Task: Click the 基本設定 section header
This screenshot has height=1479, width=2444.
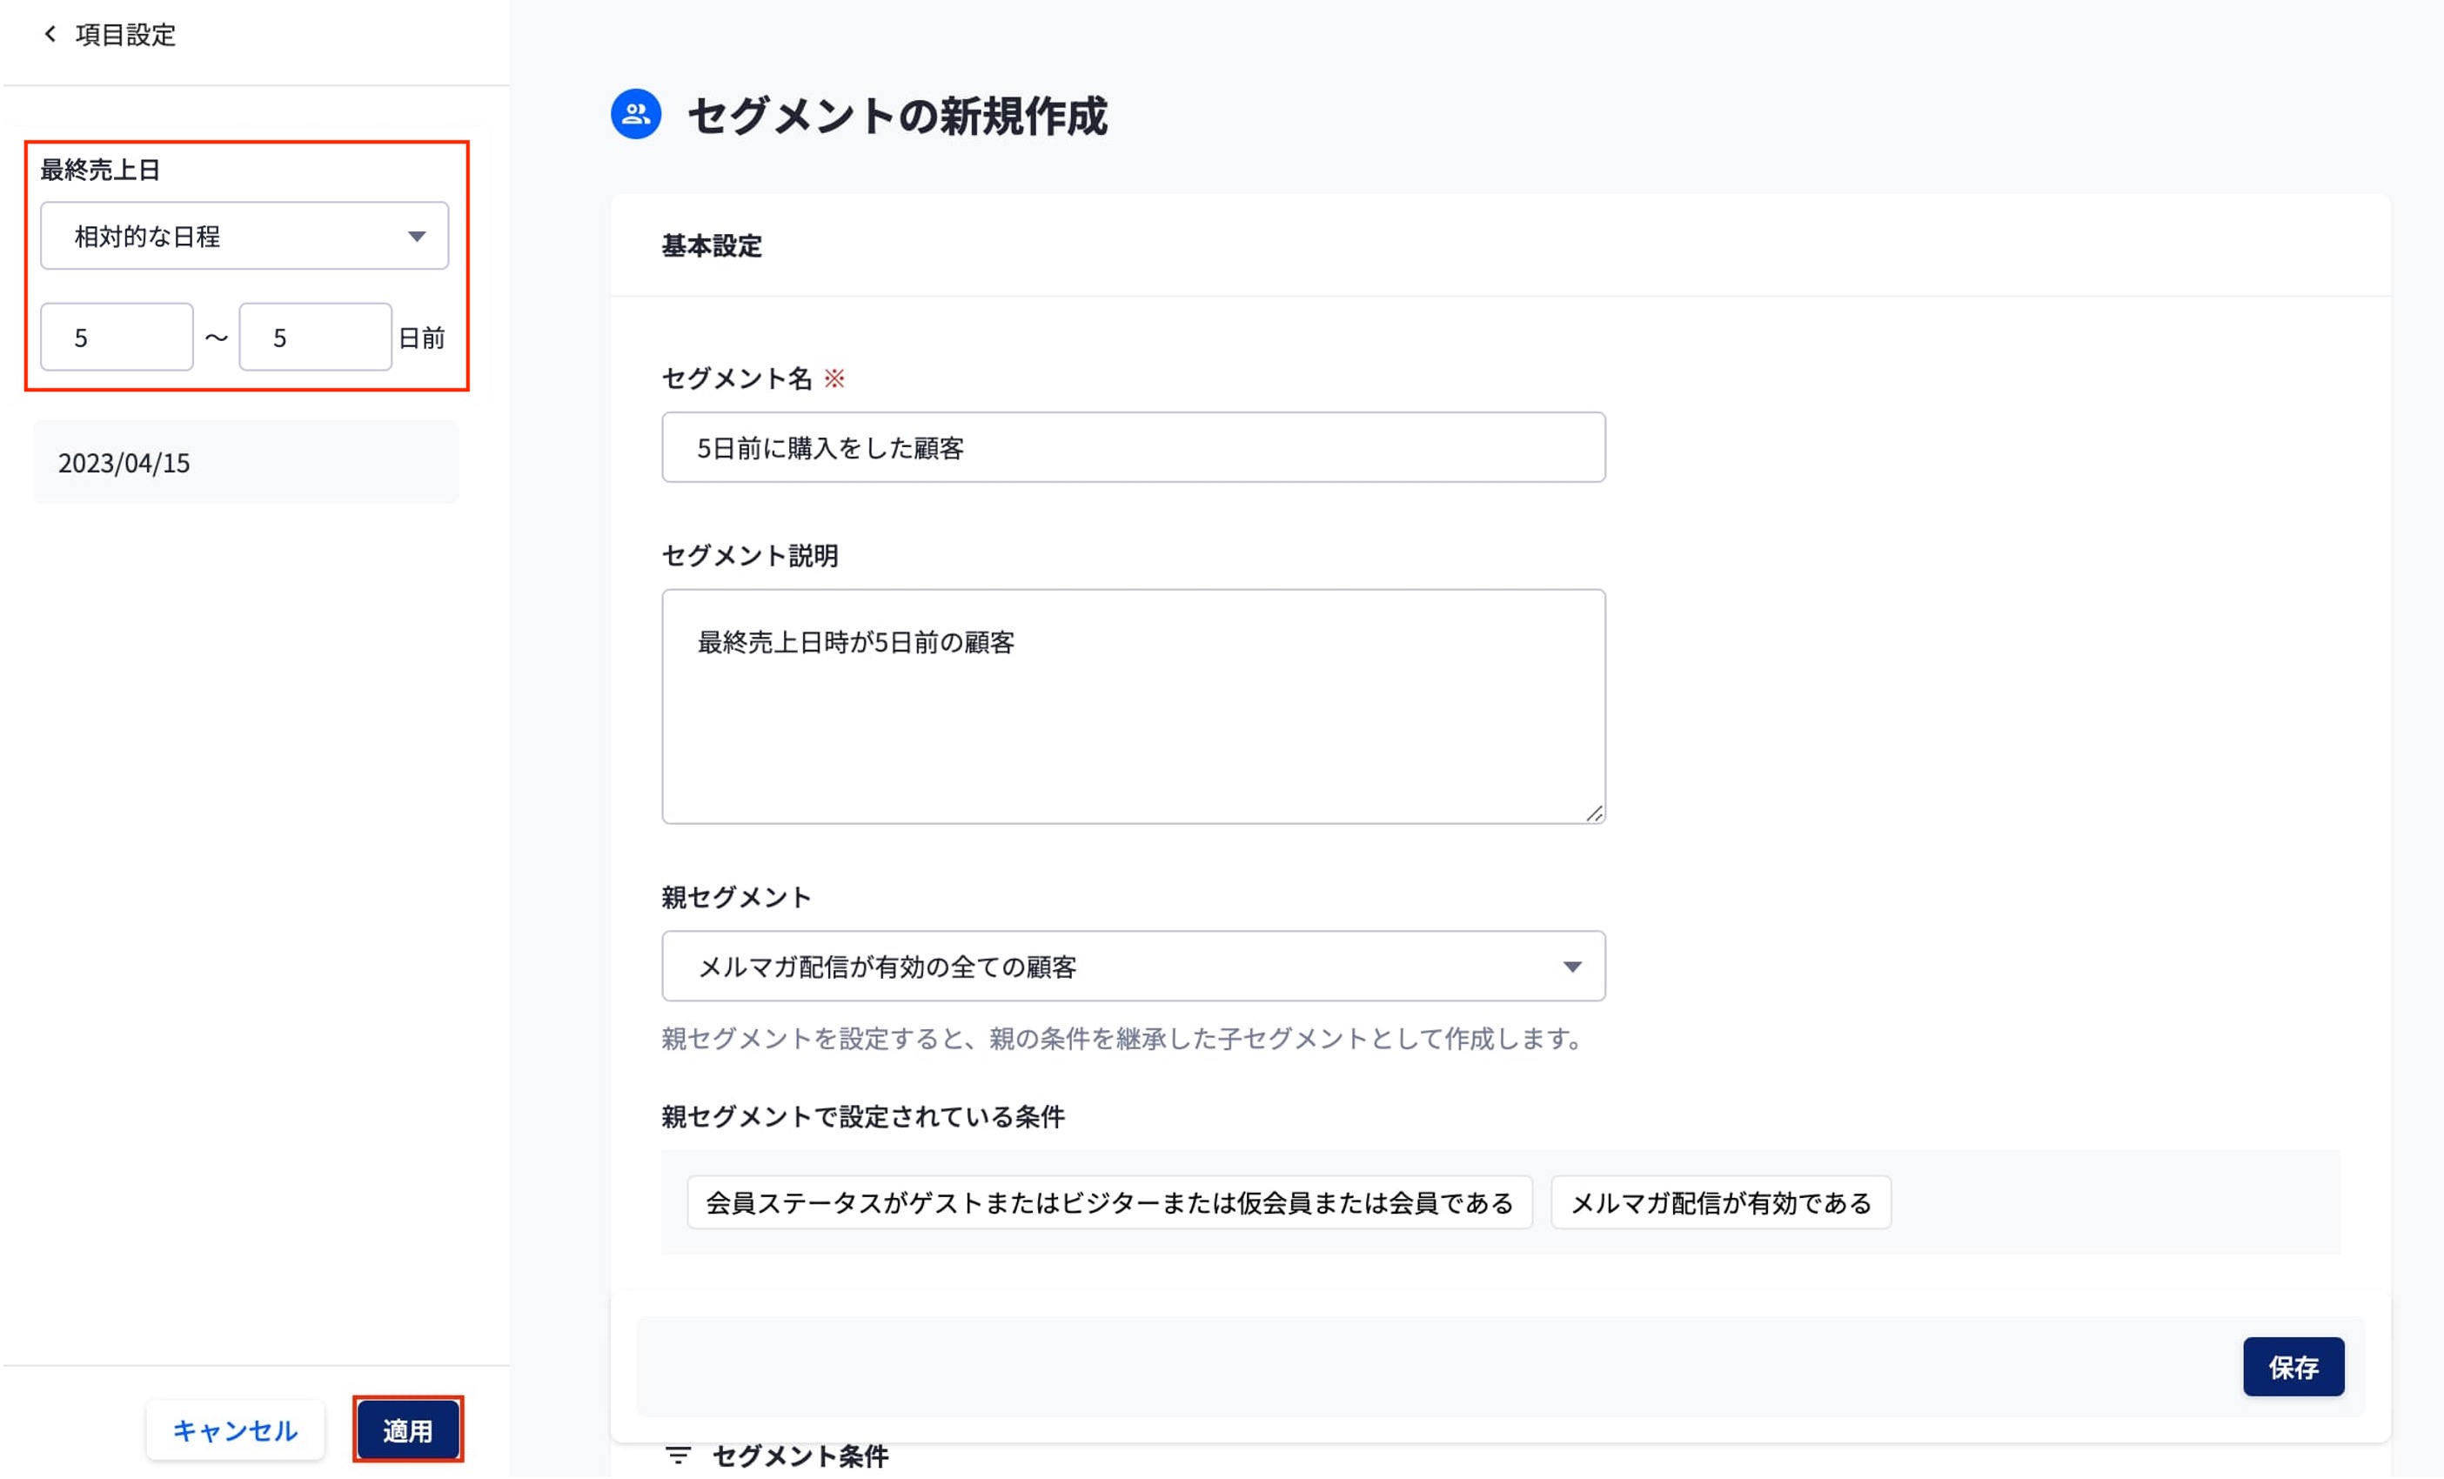Action: point(711,246)
